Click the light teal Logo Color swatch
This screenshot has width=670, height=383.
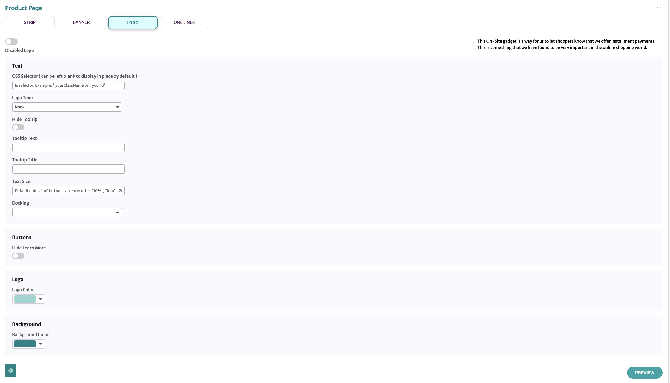[x=25, y=299]
